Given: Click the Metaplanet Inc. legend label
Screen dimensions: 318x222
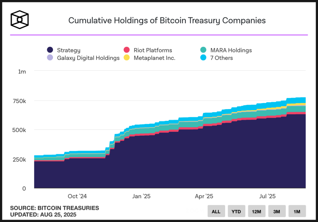Looking at the screenshot, I should click(154, 58).
